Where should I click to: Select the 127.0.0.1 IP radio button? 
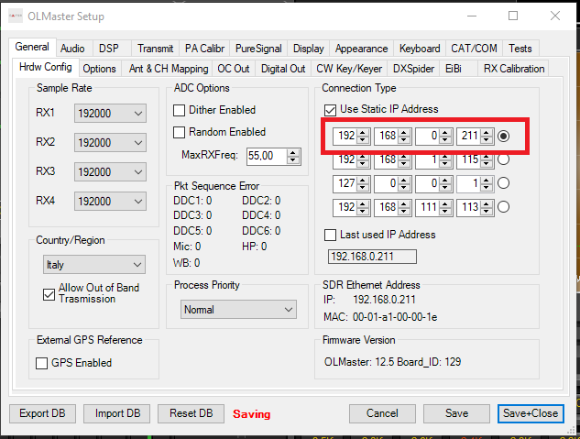click(x=503, y=183)
